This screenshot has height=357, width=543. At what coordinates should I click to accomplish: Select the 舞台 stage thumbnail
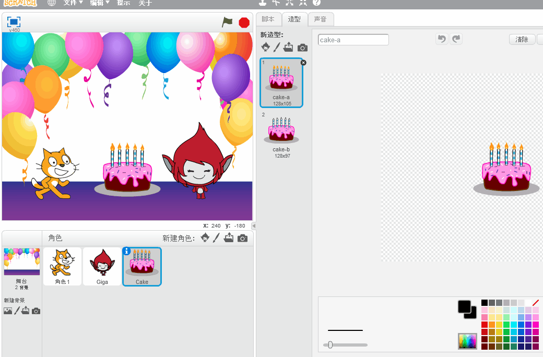[22, 261]
